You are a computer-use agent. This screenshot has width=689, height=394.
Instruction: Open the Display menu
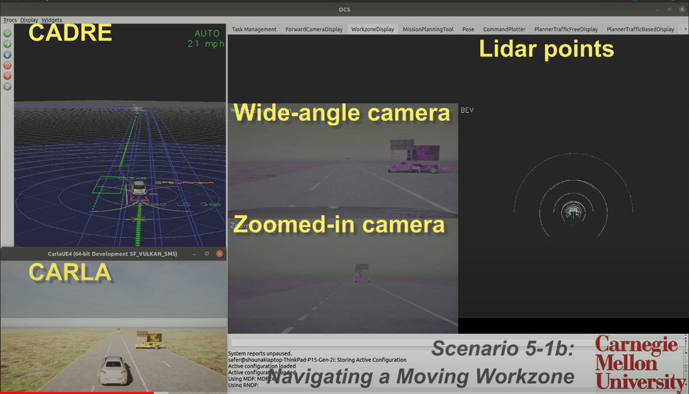tap(29, 20)
